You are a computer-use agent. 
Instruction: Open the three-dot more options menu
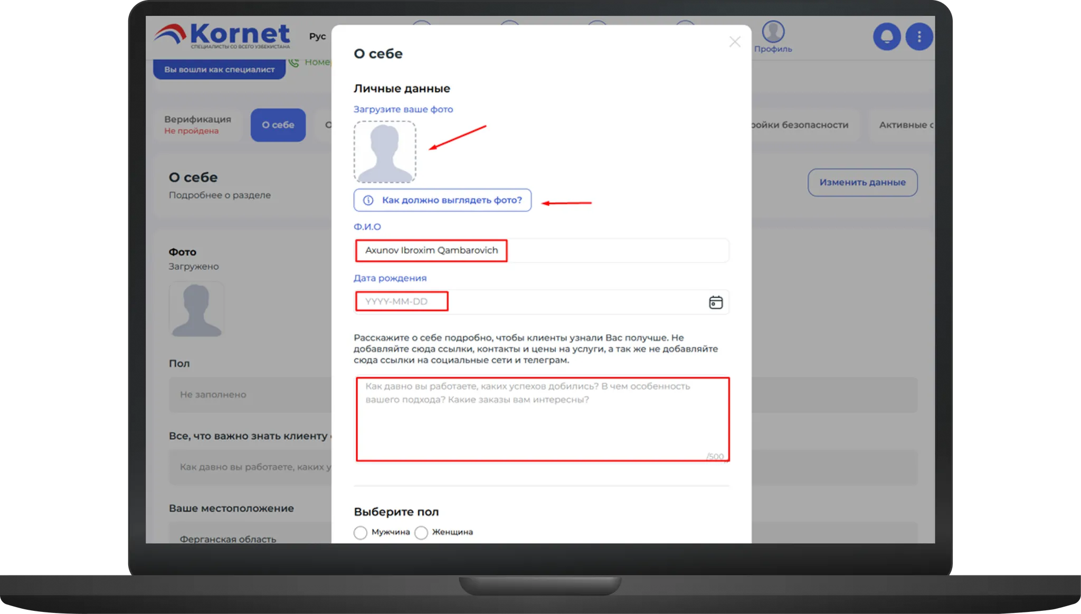coord(919,36)
